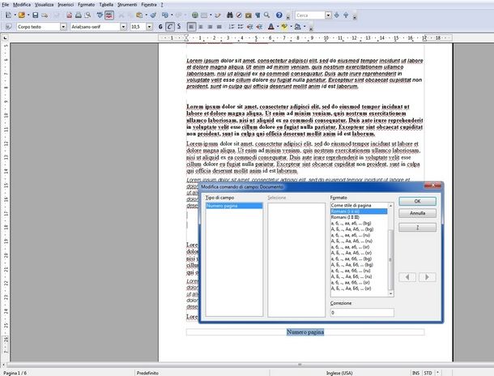The width and height of the screenshot is (494, 376).
Task: Select Justified alignment button
Action: (219, 27)
